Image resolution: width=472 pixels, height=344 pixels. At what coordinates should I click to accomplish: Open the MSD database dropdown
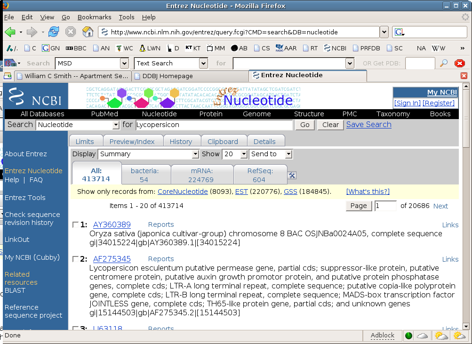tap(124, 63)
